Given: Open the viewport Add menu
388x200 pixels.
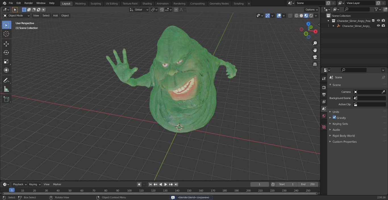Looking at the screenshot, I should click(x=55, y=16).
